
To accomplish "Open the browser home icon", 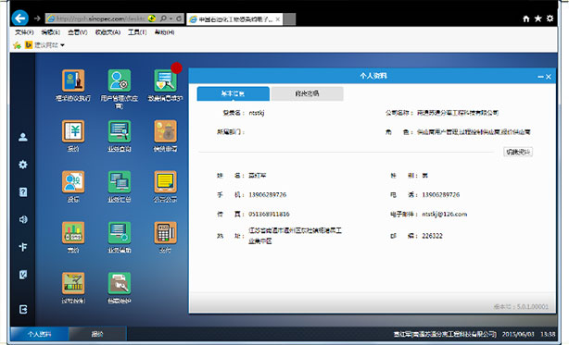I will click(525, 18).
